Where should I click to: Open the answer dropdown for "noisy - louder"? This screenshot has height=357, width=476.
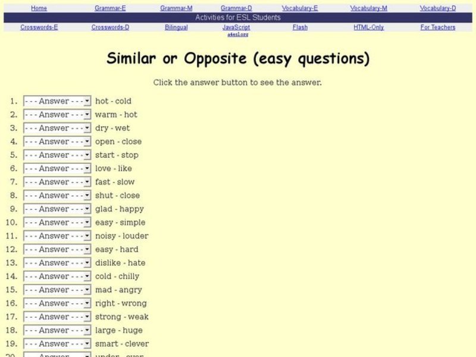(x=56, y=236)
